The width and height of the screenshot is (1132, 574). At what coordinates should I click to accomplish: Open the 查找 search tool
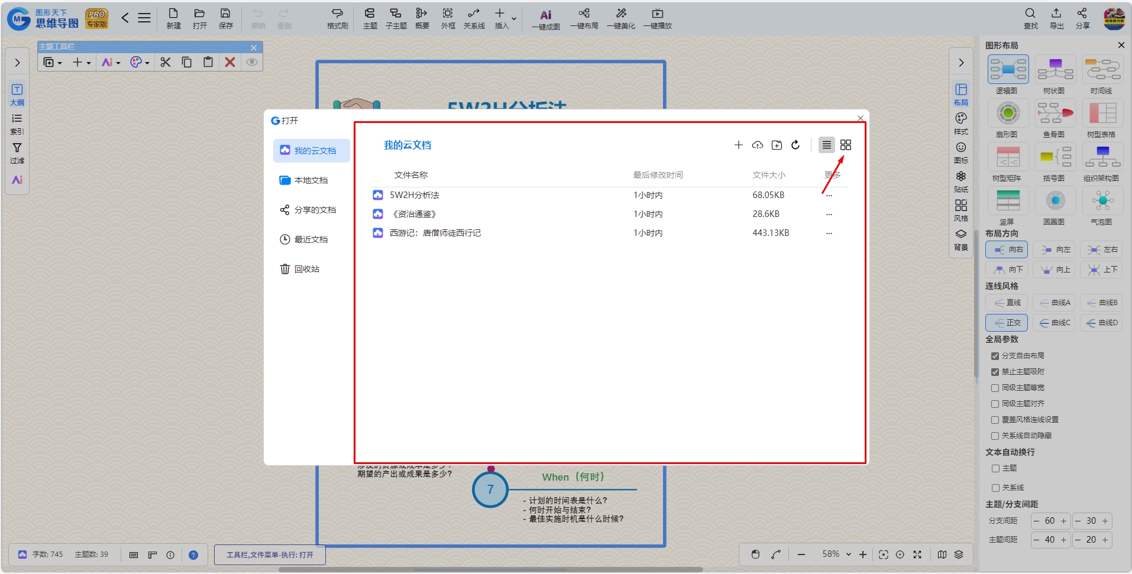(1030, 18)
